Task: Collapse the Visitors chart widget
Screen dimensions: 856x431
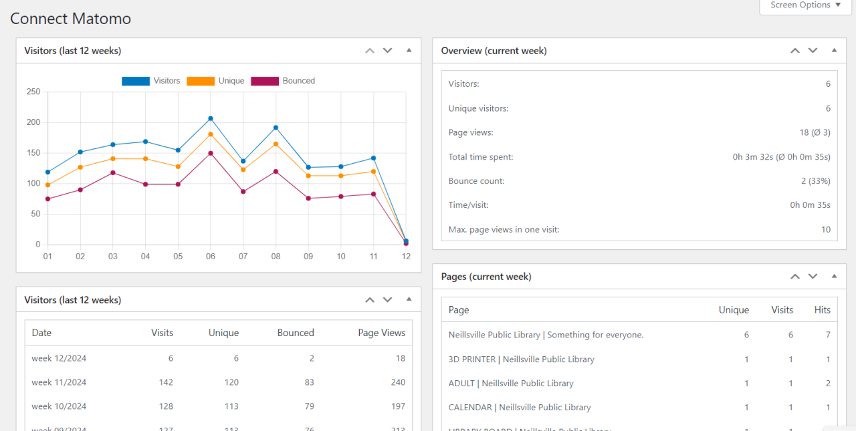Action: click(x=409, y=50)
